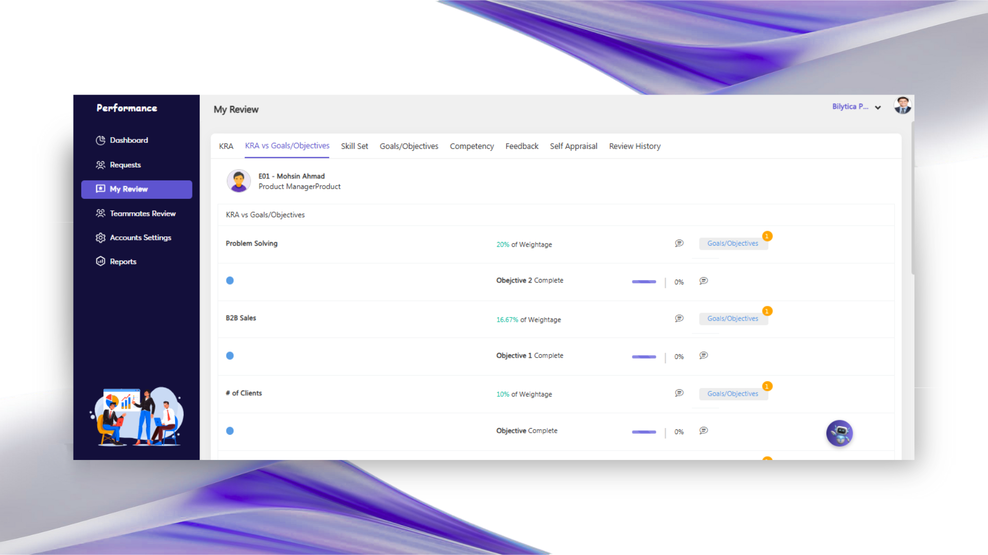Image resolution: width=988 pixels, height=555 pixels.
Task: Click the Reports sidebar icon
Action: pos(100,262)
